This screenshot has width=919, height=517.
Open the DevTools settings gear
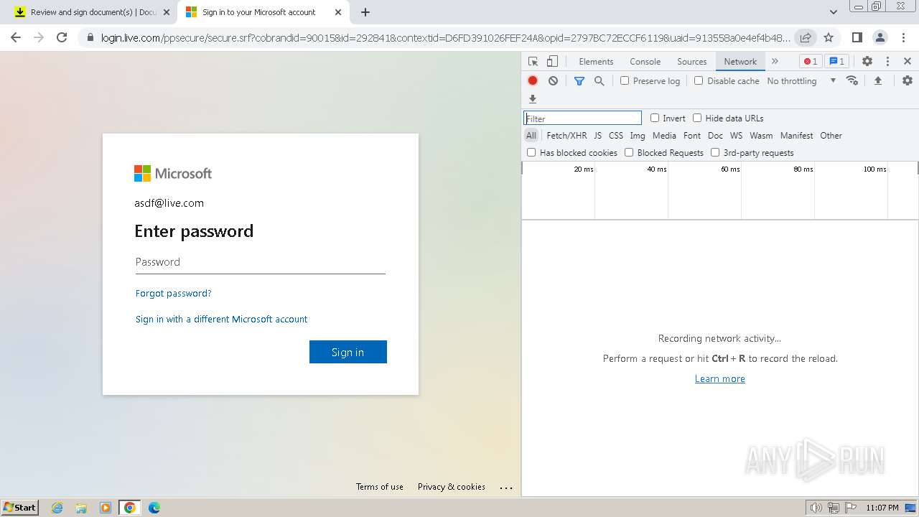coord(867,62)
